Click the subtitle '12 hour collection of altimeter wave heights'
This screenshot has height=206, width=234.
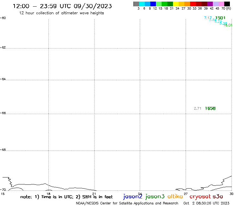(x=61, y=13)
